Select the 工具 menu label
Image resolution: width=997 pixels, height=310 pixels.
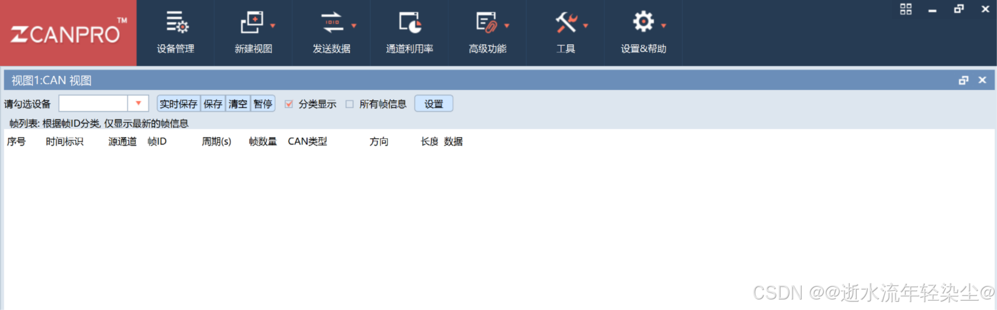[x=565, y=49]
